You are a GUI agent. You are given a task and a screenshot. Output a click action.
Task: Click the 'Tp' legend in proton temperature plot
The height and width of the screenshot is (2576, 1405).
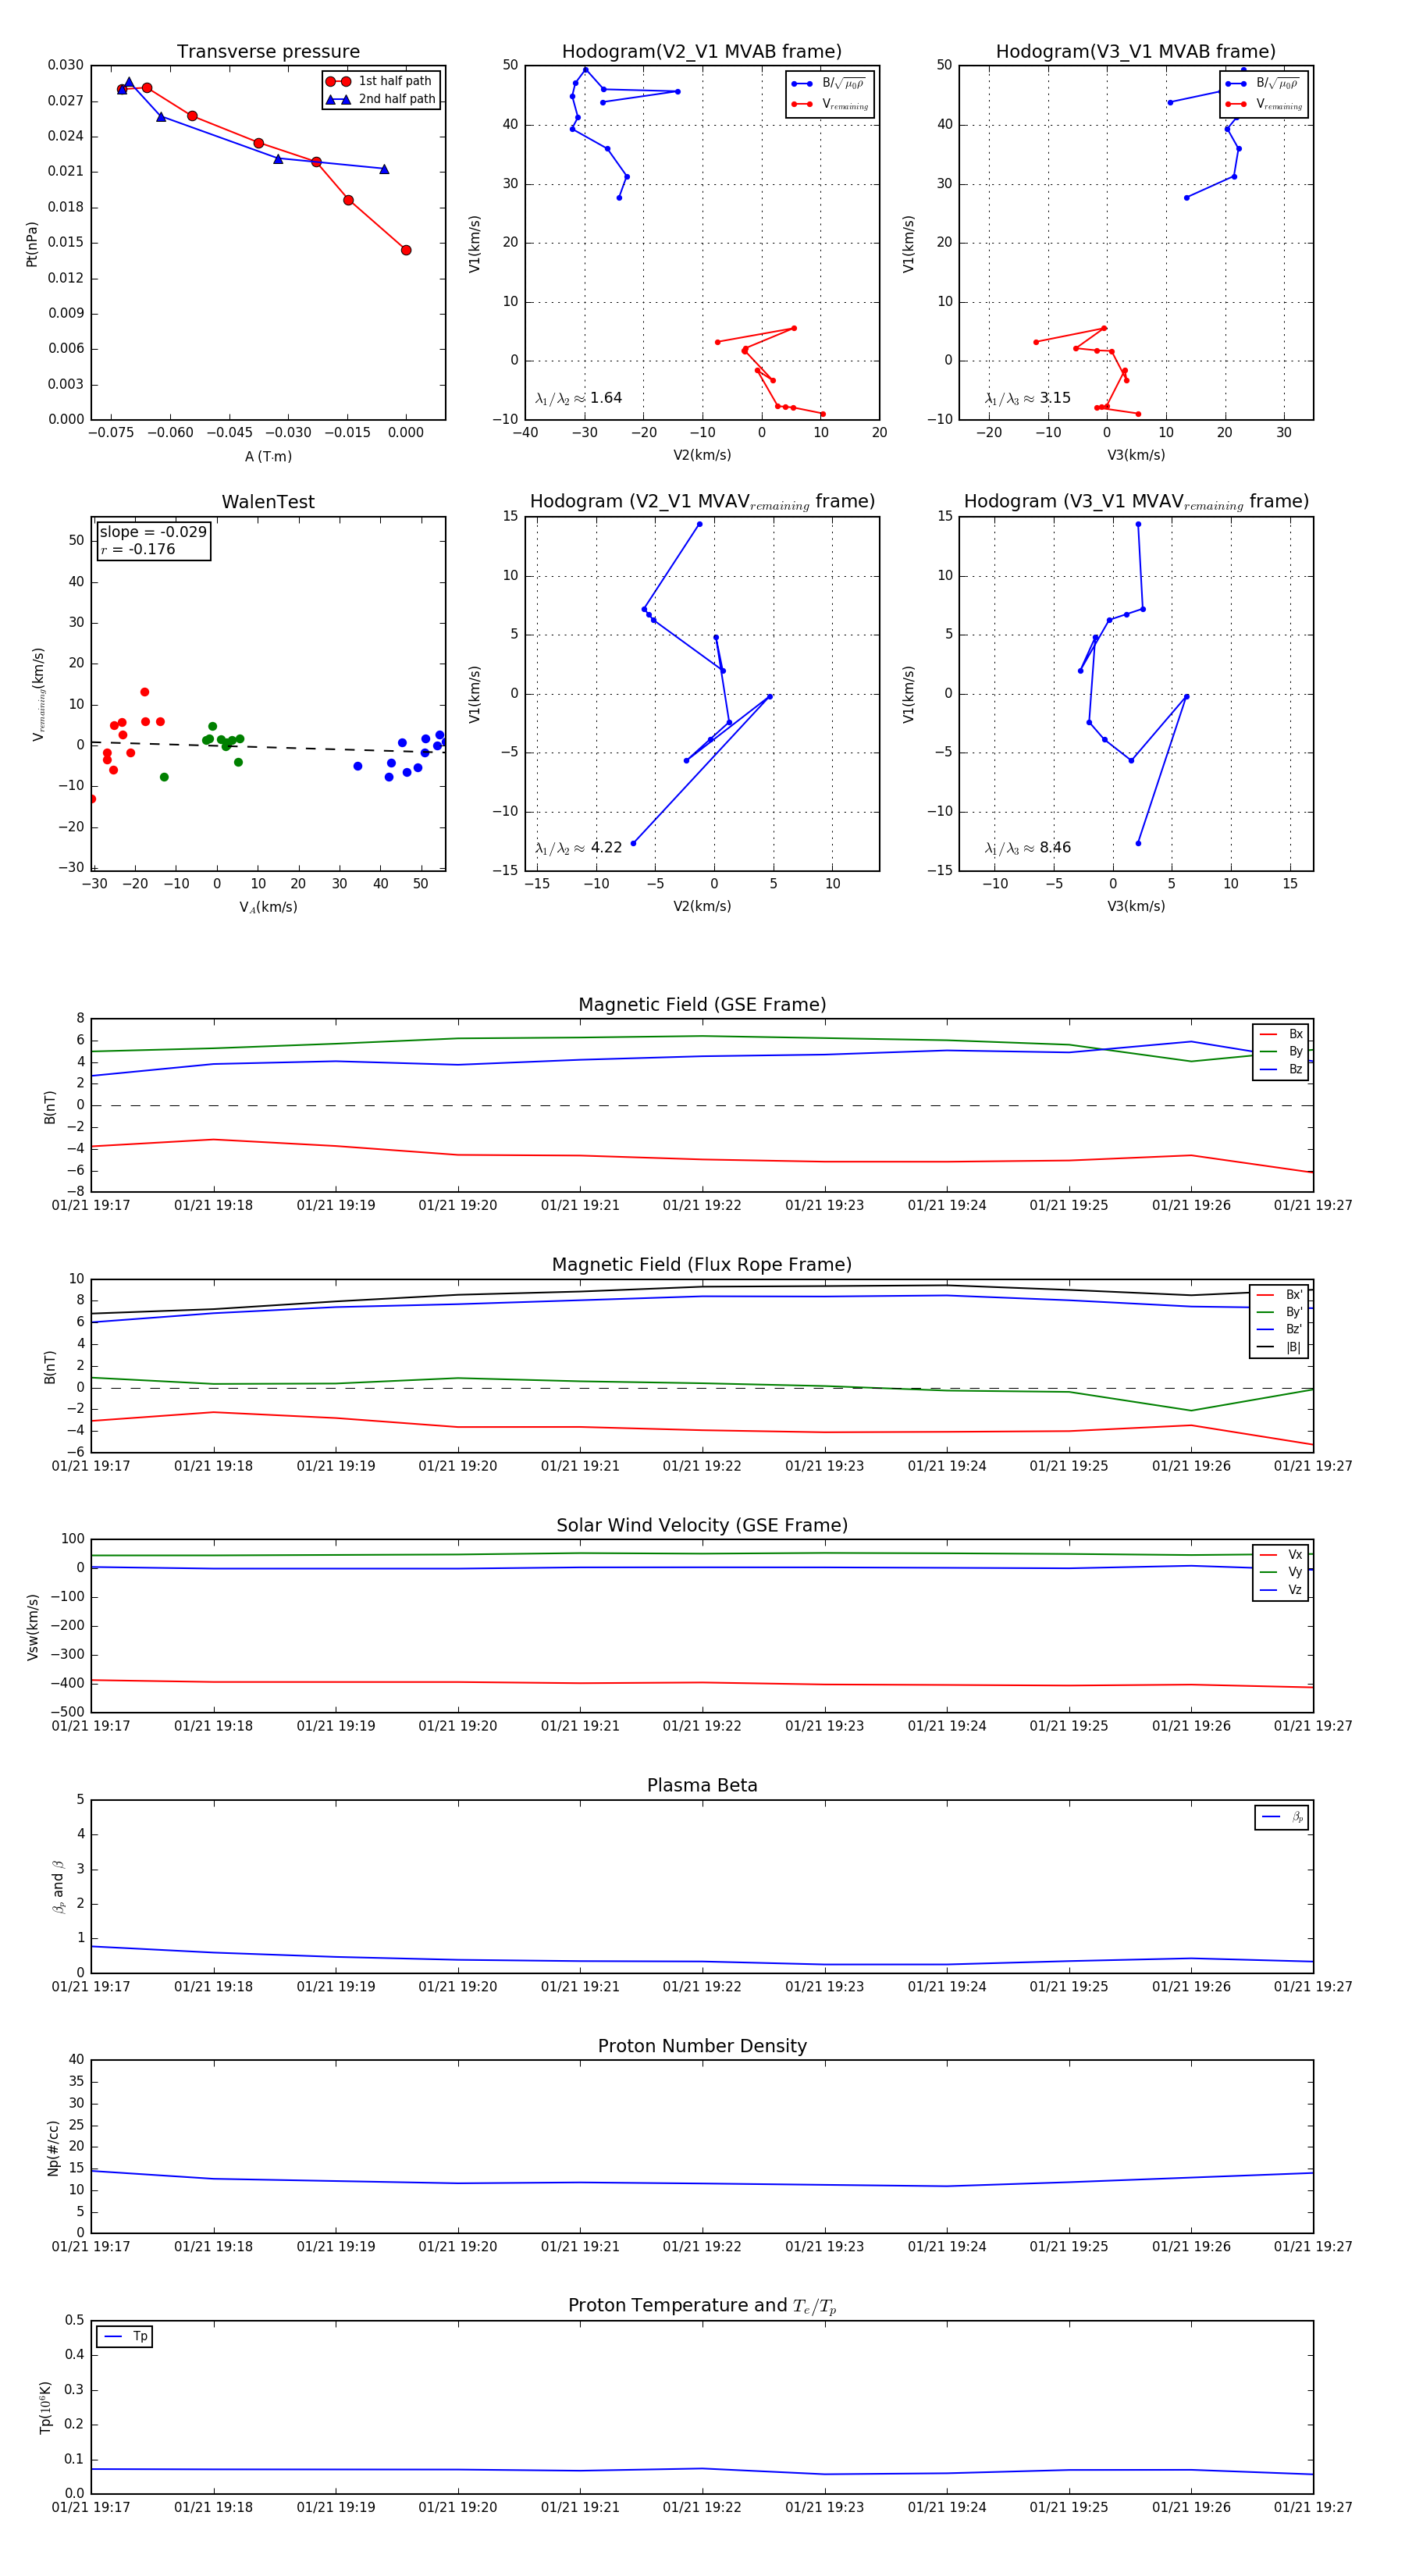(125, 2336)
